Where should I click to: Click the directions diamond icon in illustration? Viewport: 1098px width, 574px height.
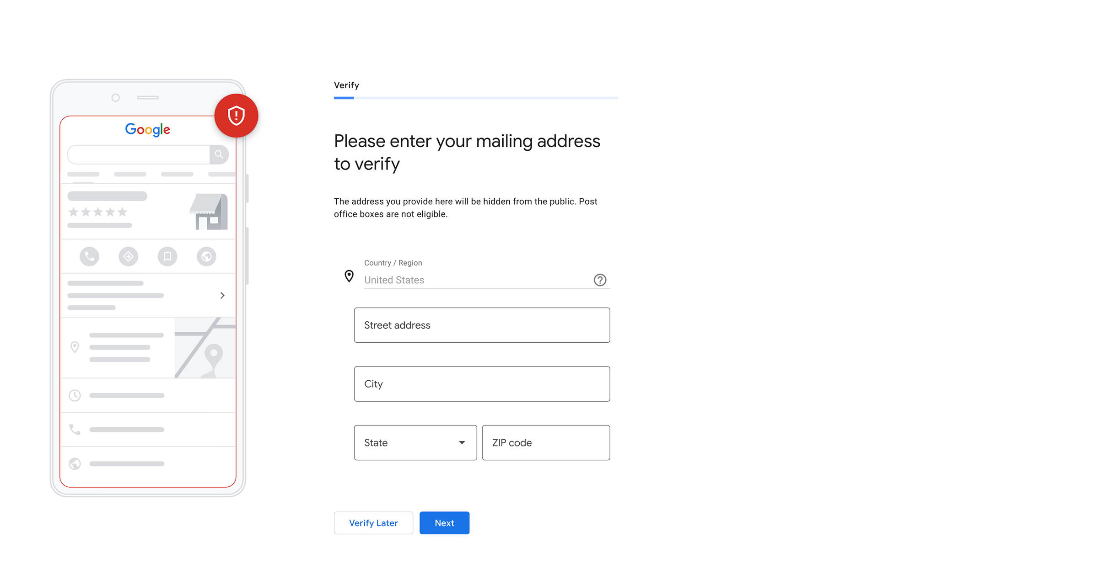[129, 256]
